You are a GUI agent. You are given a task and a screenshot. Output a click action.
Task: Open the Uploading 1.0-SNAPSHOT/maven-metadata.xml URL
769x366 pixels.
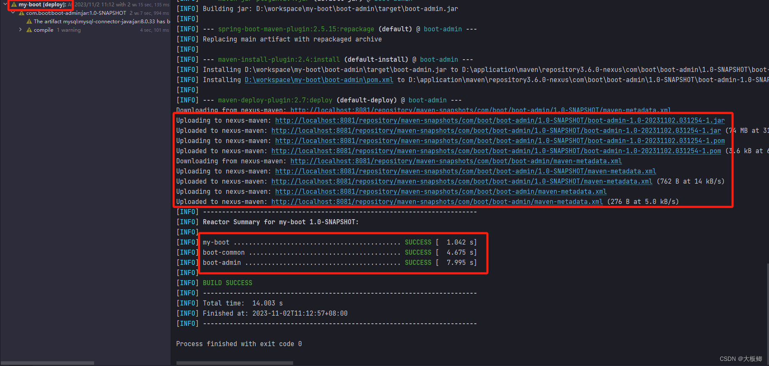point(465,171)
